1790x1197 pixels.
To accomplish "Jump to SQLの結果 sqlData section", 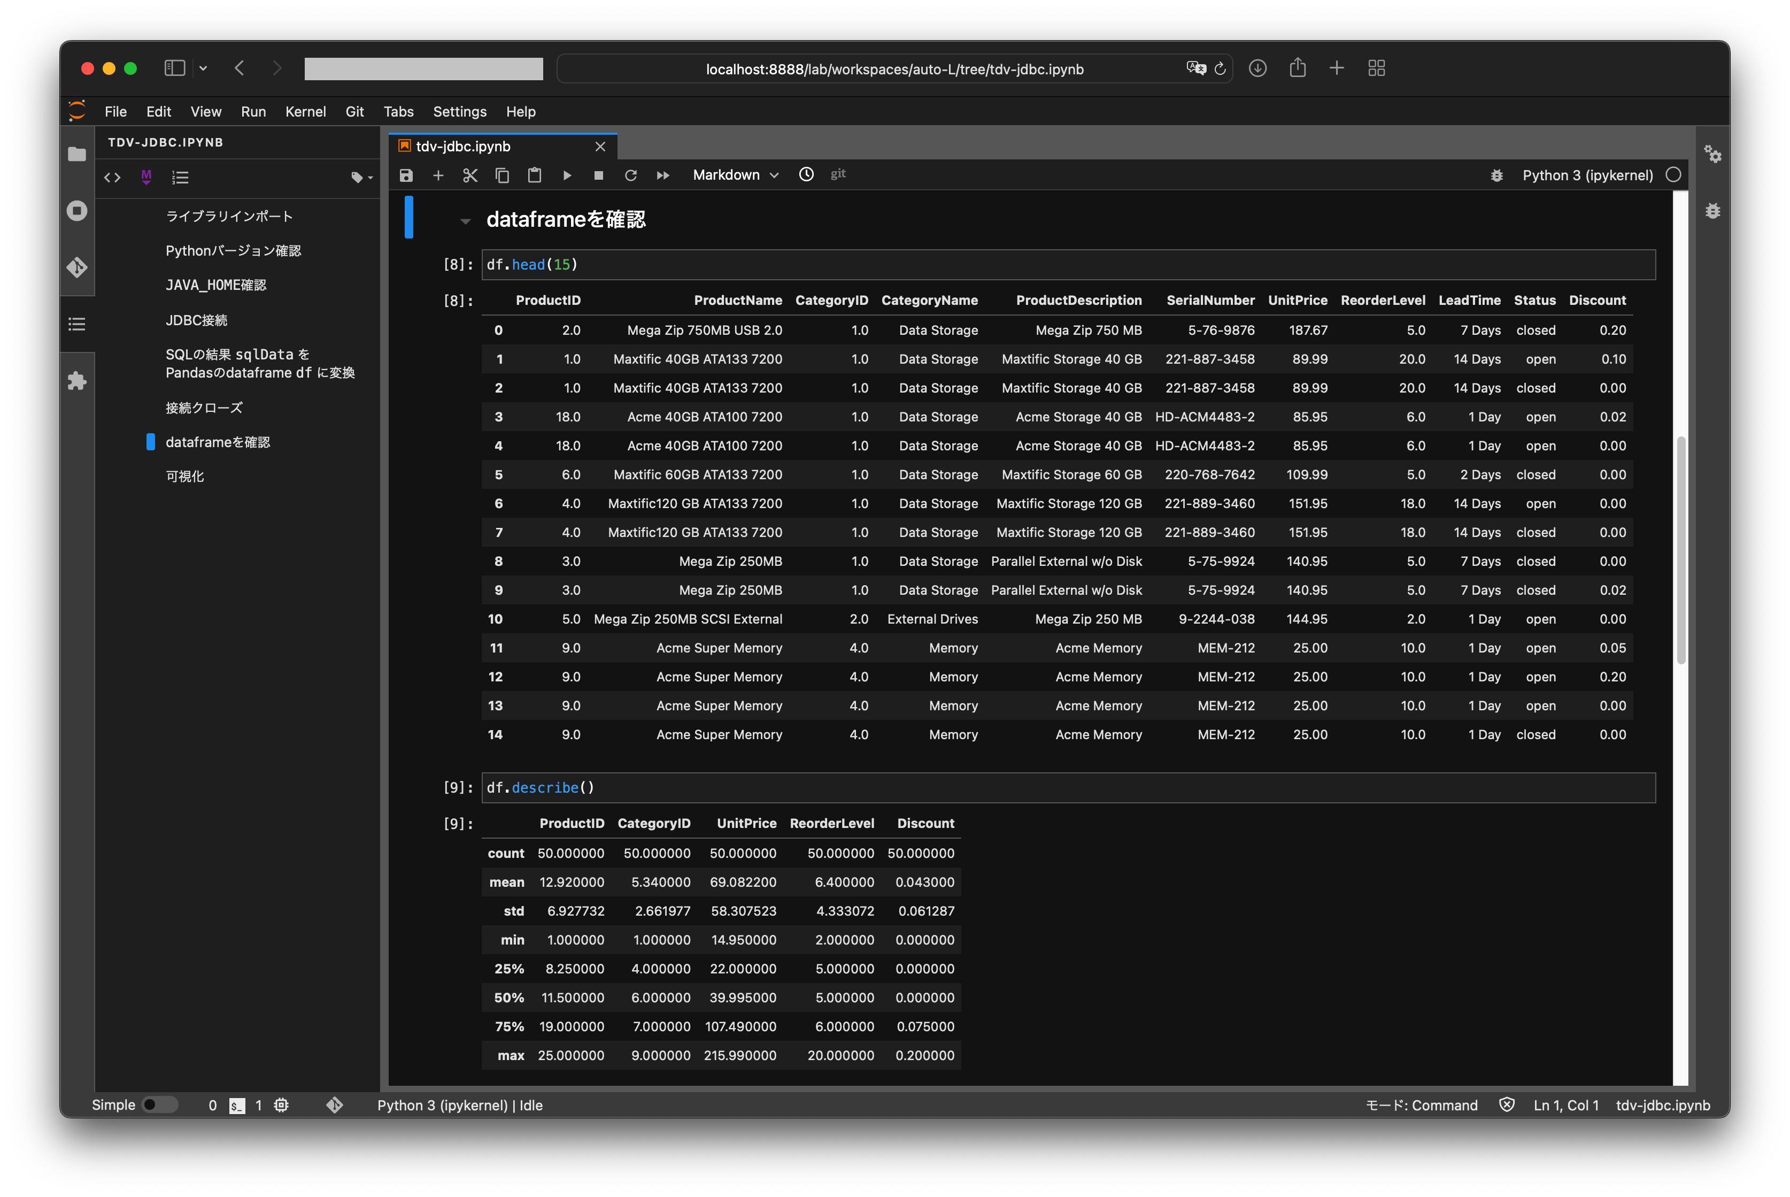I will pos(259,363).
